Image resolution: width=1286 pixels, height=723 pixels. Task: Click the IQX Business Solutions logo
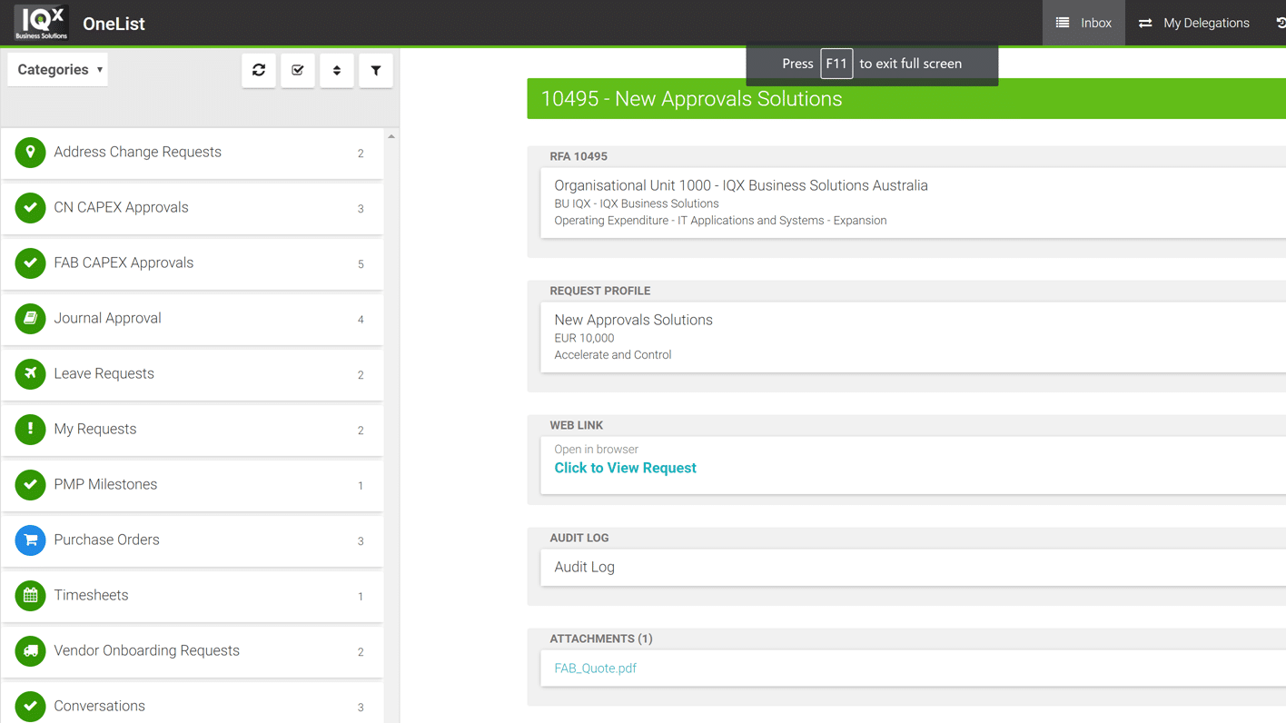pos(40,23)
